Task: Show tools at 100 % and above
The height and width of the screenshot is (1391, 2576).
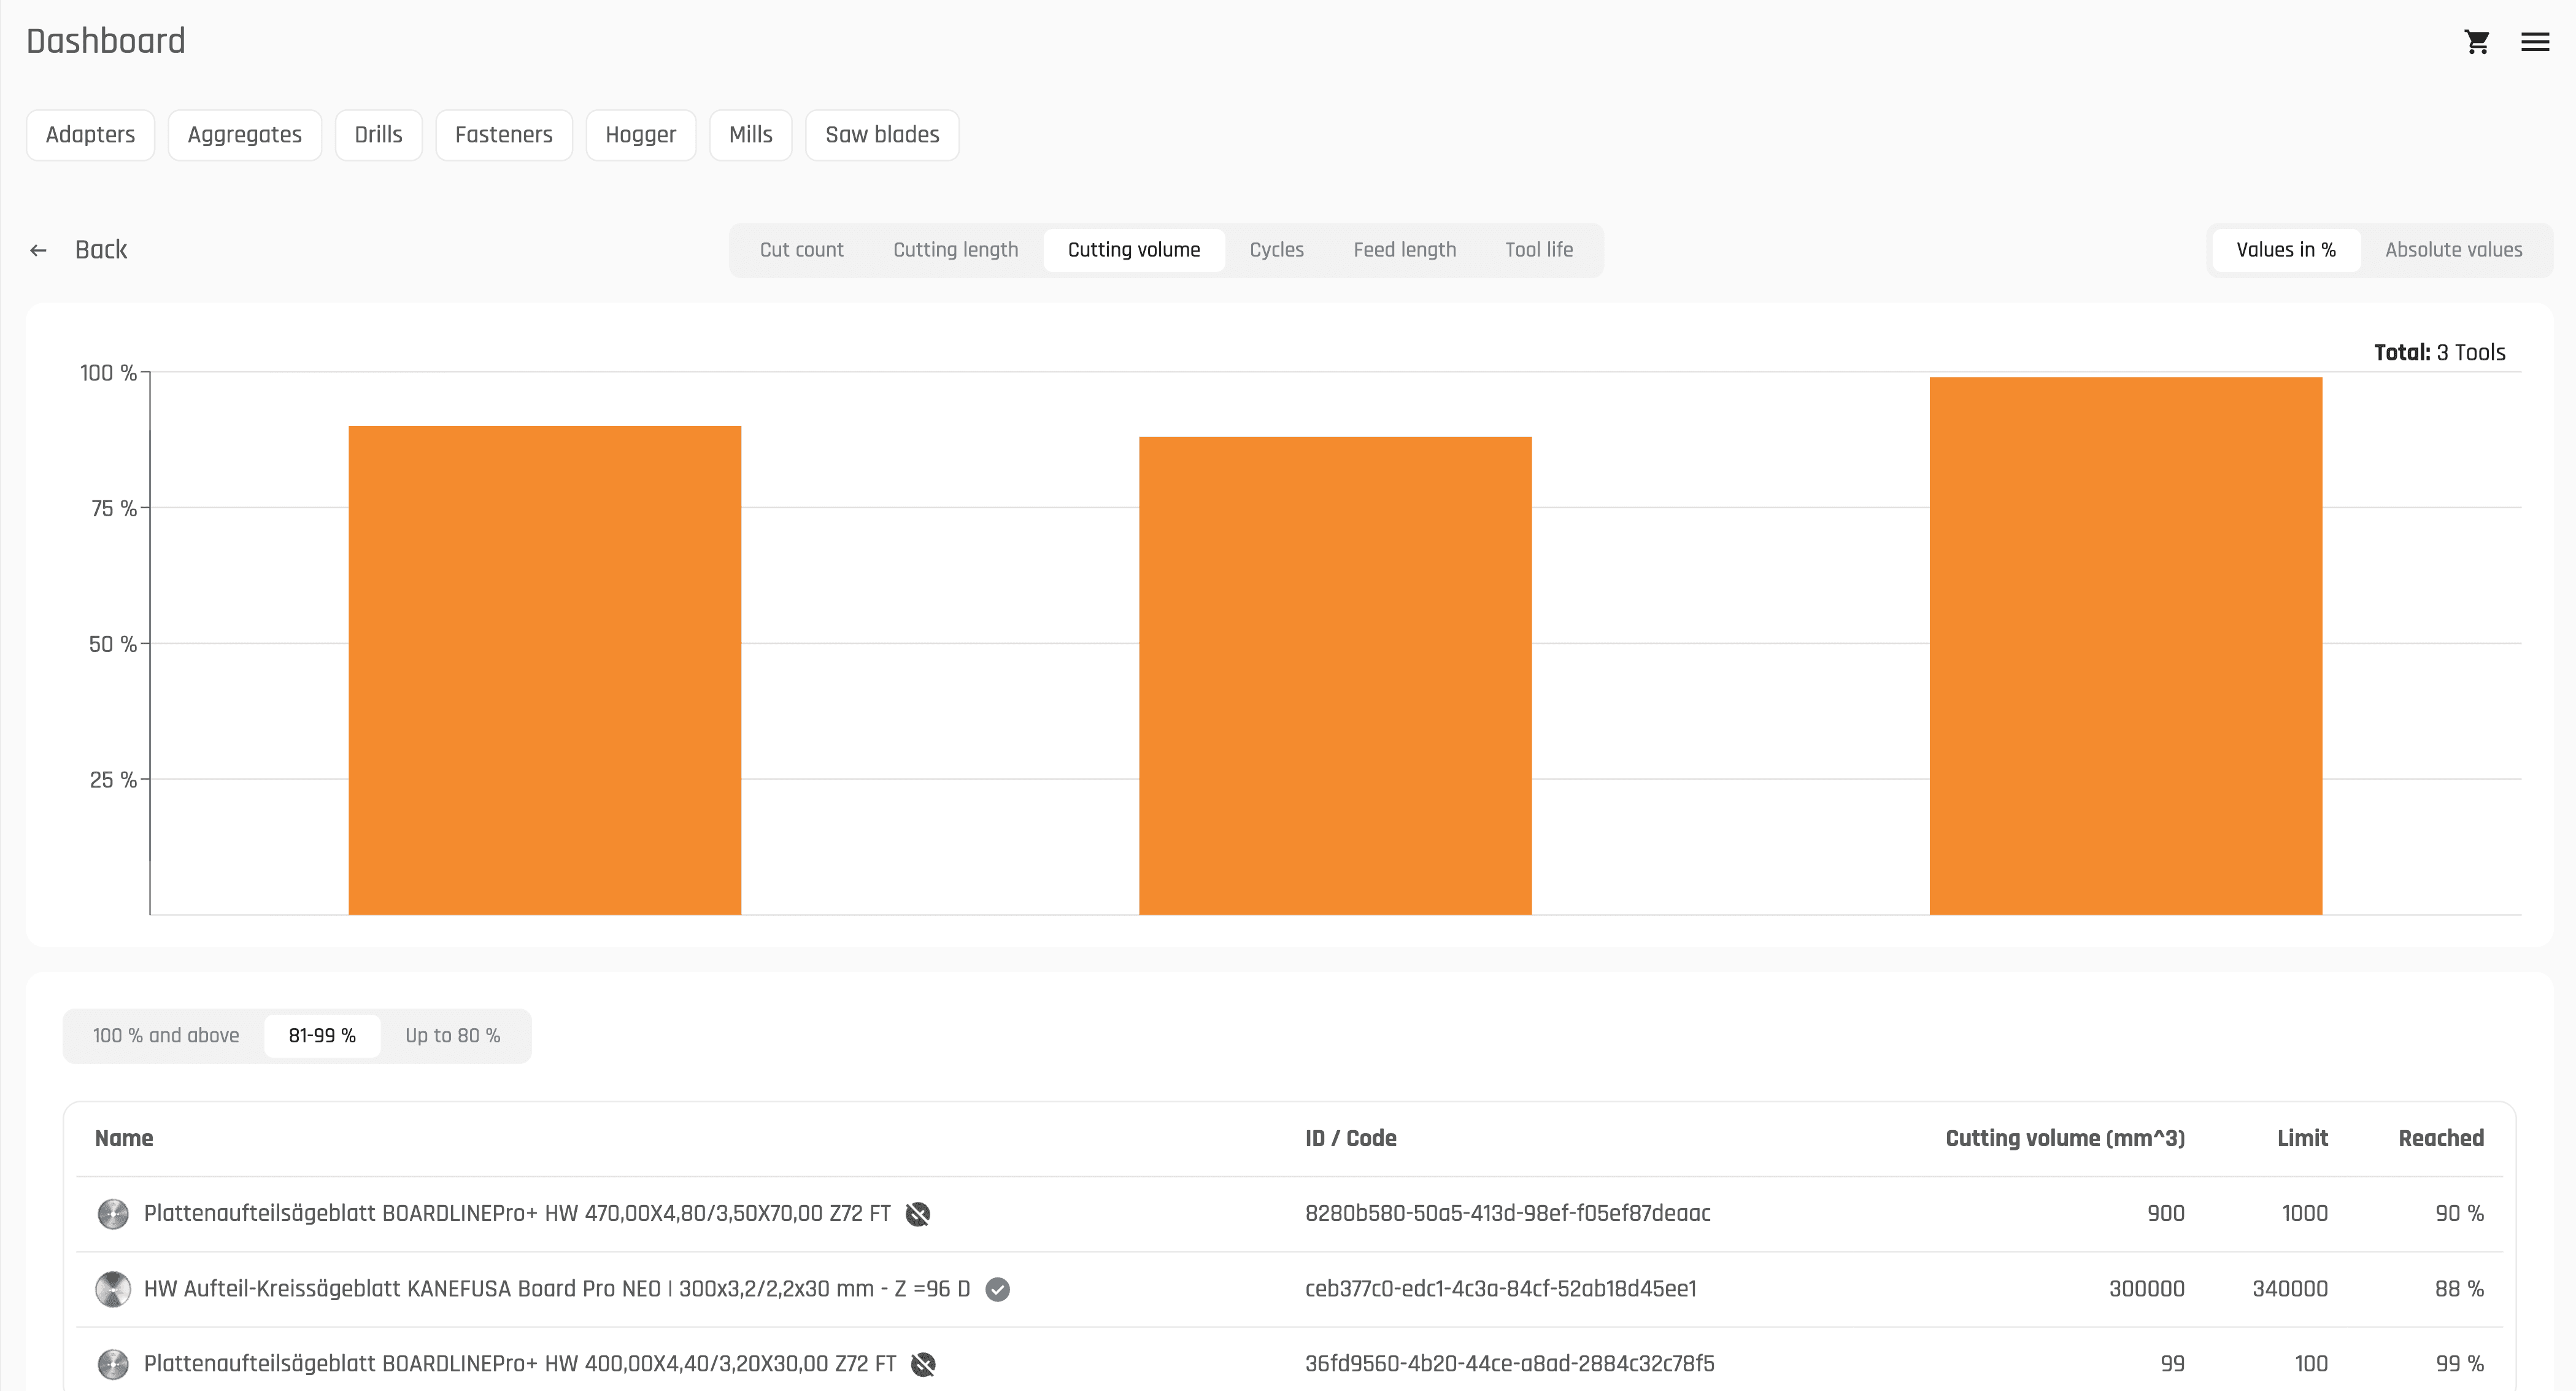Action: click(x=166, y=1036)
